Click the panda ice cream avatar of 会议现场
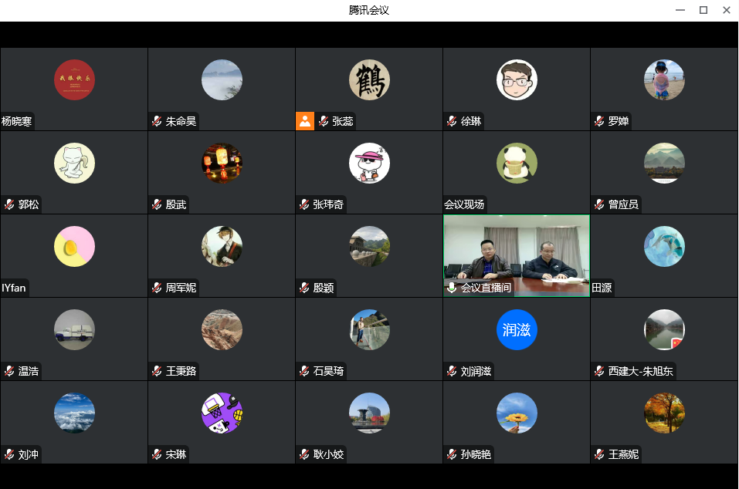Screen dimensions: 739x489 click(517, 164)
